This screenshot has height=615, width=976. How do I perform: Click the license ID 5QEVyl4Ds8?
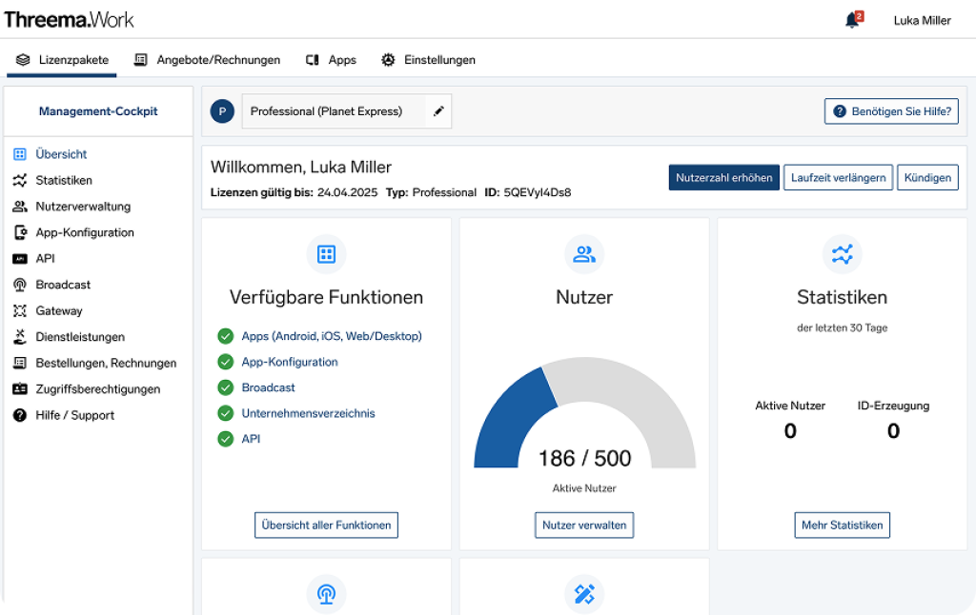[x=538, y=192]
